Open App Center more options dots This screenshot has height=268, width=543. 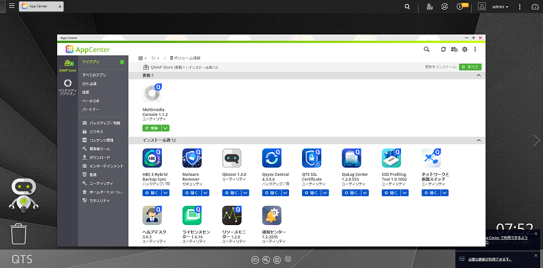coord(475,50)
